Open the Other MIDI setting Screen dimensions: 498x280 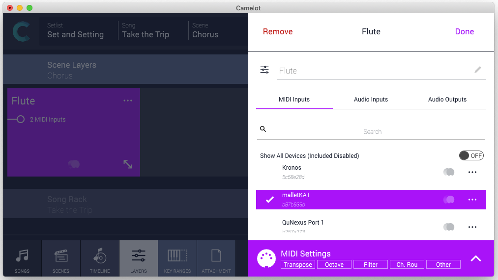(443, 264)
